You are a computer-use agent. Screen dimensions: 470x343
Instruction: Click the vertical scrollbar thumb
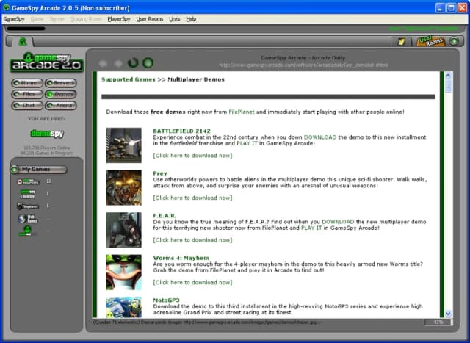[x=449, y=86]
